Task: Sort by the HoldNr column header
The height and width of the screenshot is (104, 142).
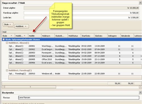Action: pyautogui.click(x=35, y=36)
